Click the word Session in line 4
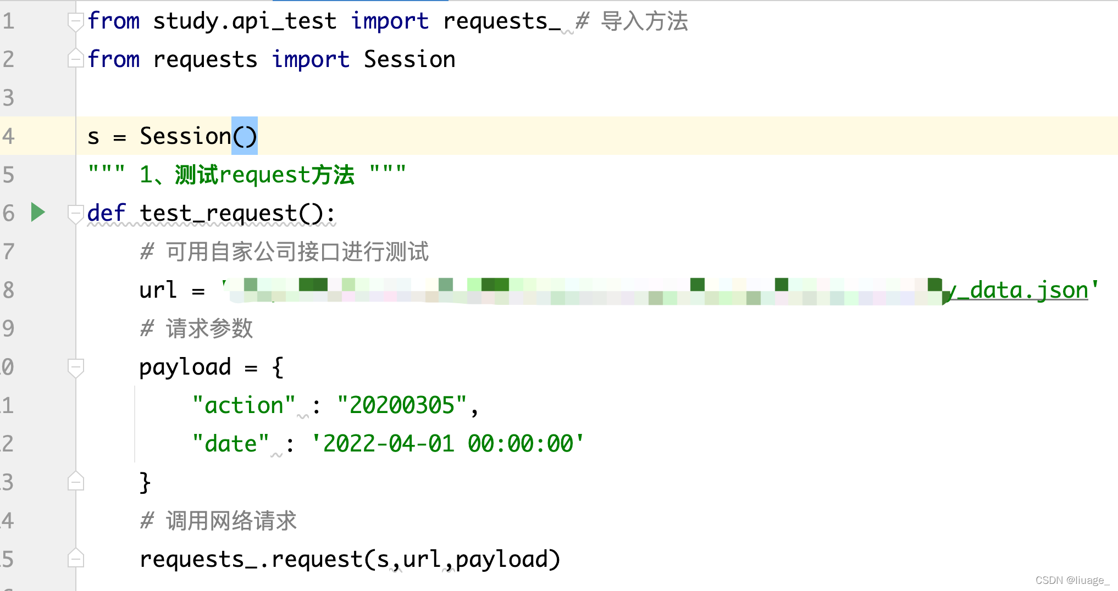Viewport: 1118px width, 591px height. (185, 136)
